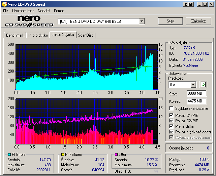The image size is (216, 176).
Task: Click Jitter maximum 15.6 %
Action: [152, 165]
